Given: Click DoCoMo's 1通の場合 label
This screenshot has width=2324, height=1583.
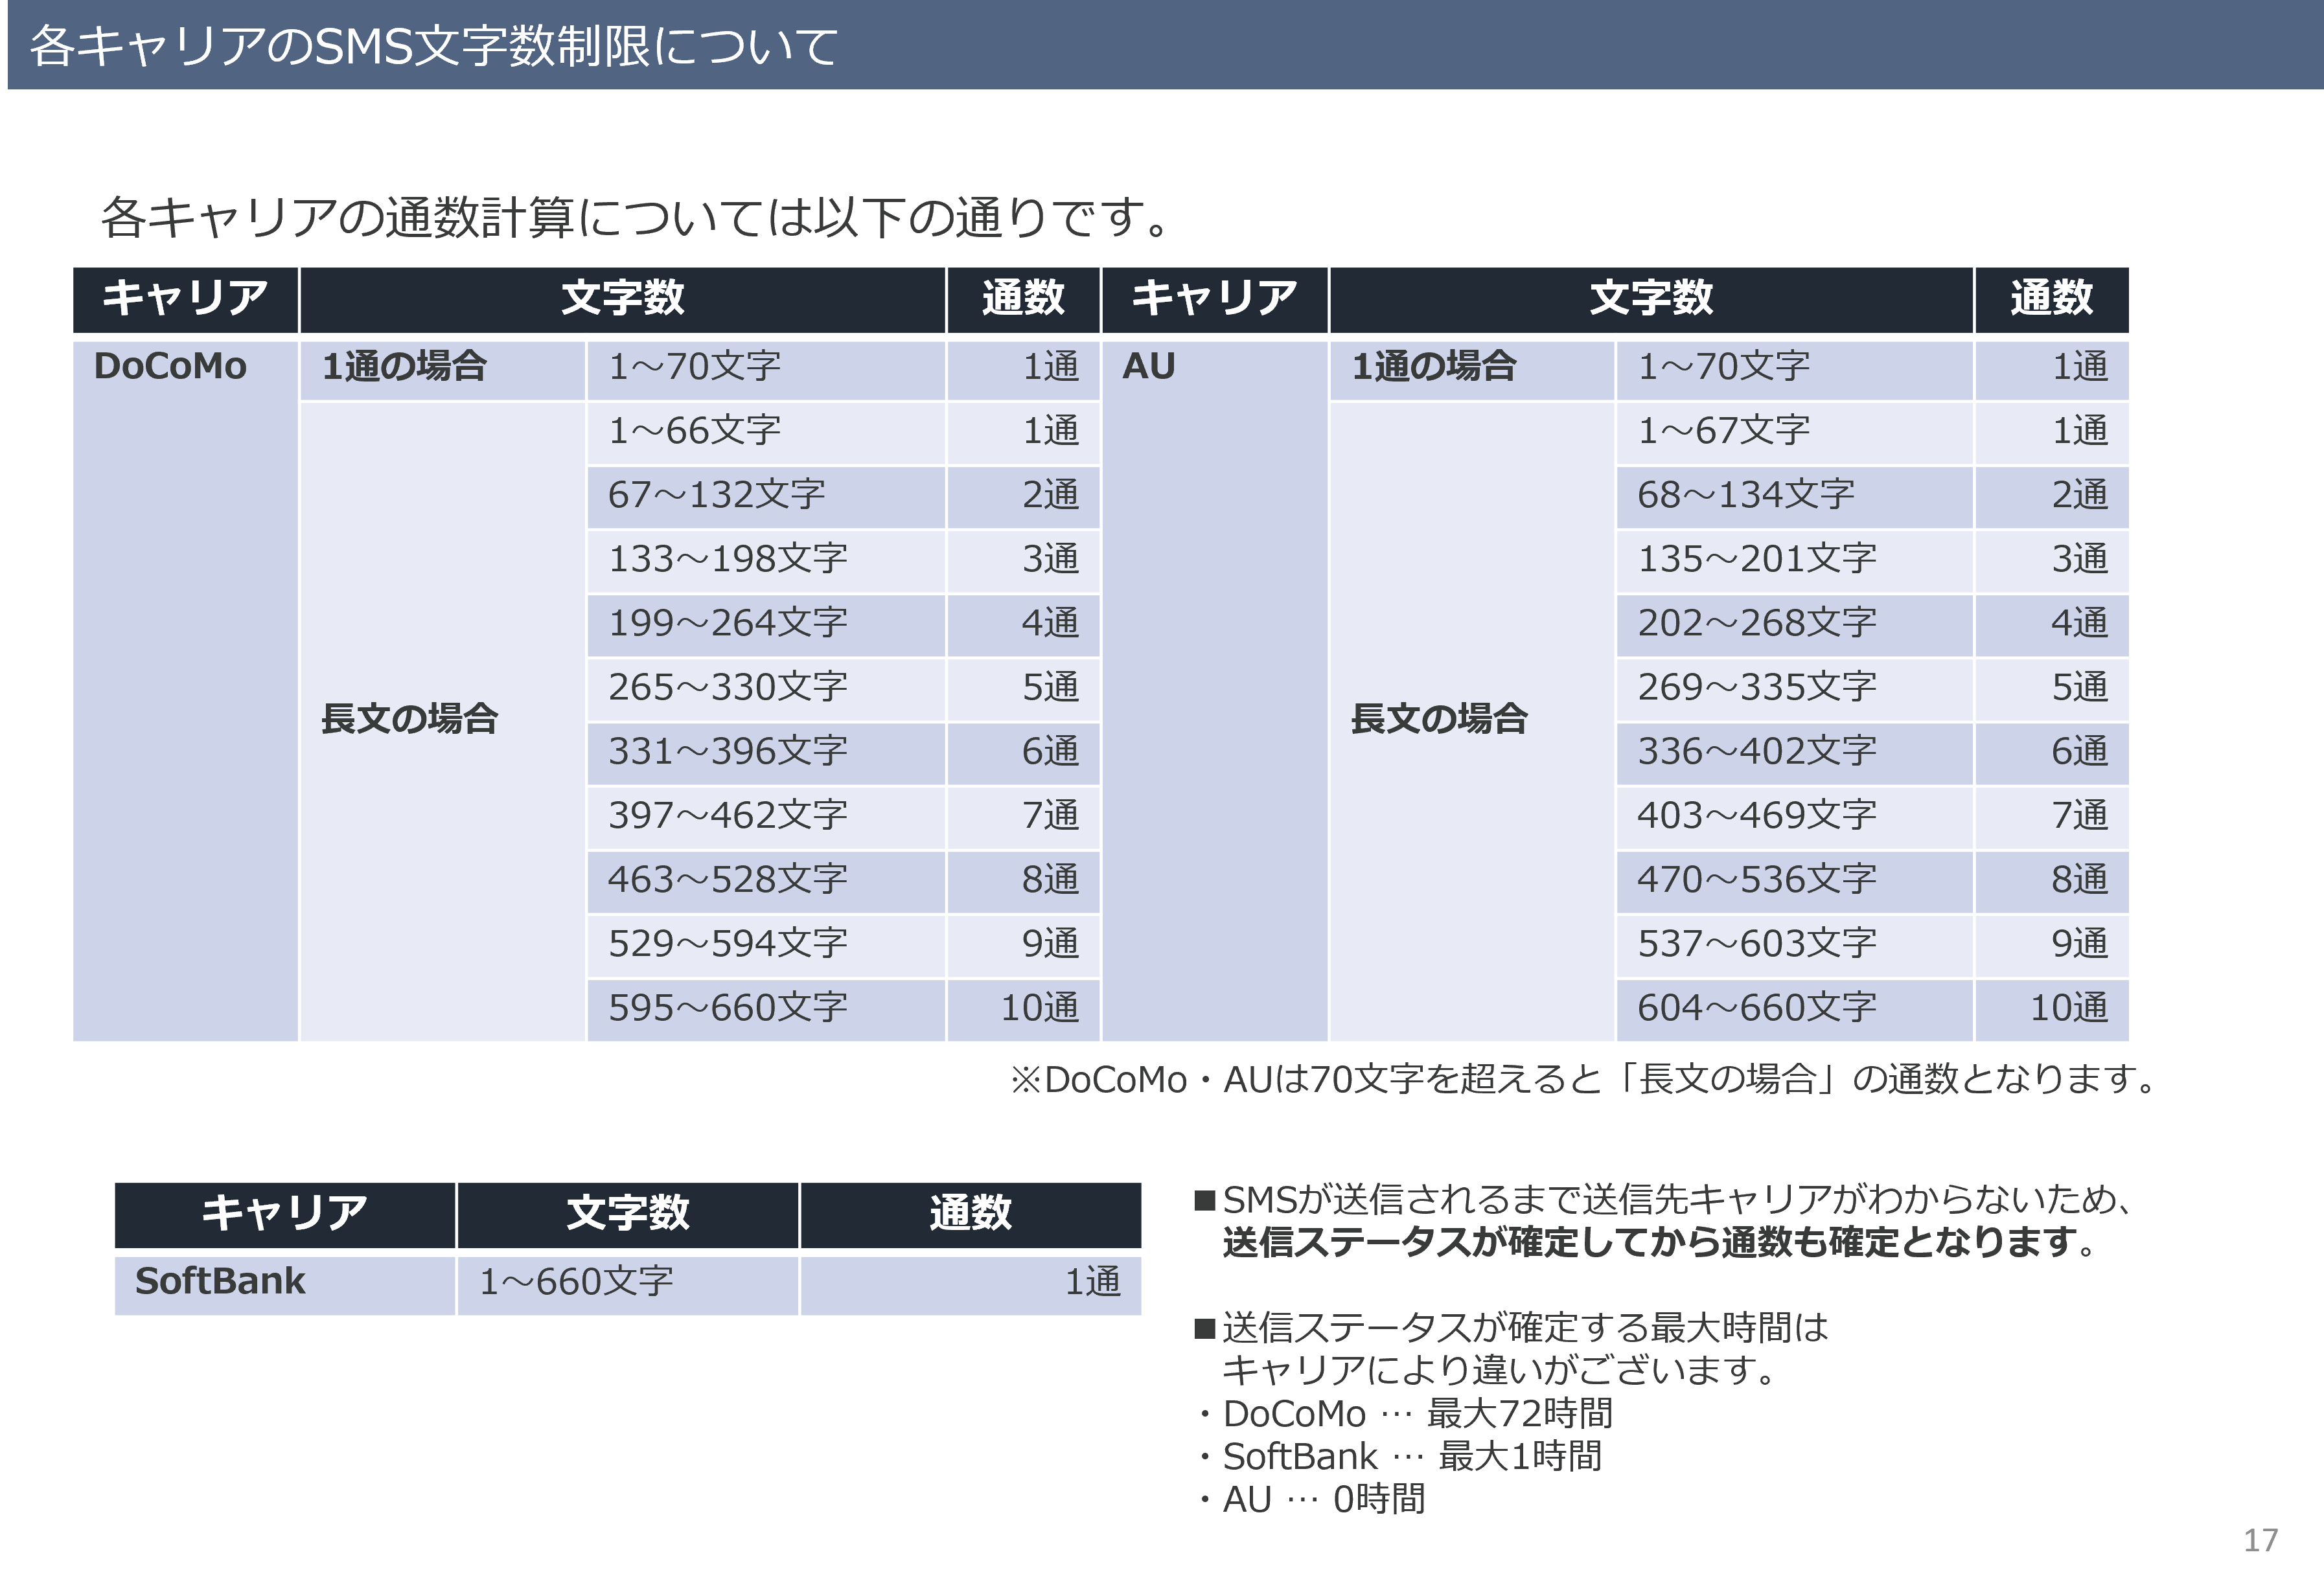Looking at the screenshot, I should click(x=404, y=366).
